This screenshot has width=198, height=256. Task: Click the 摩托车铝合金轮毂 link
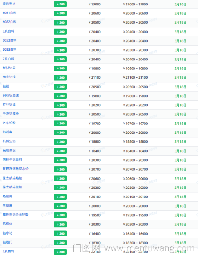point(15,215)
